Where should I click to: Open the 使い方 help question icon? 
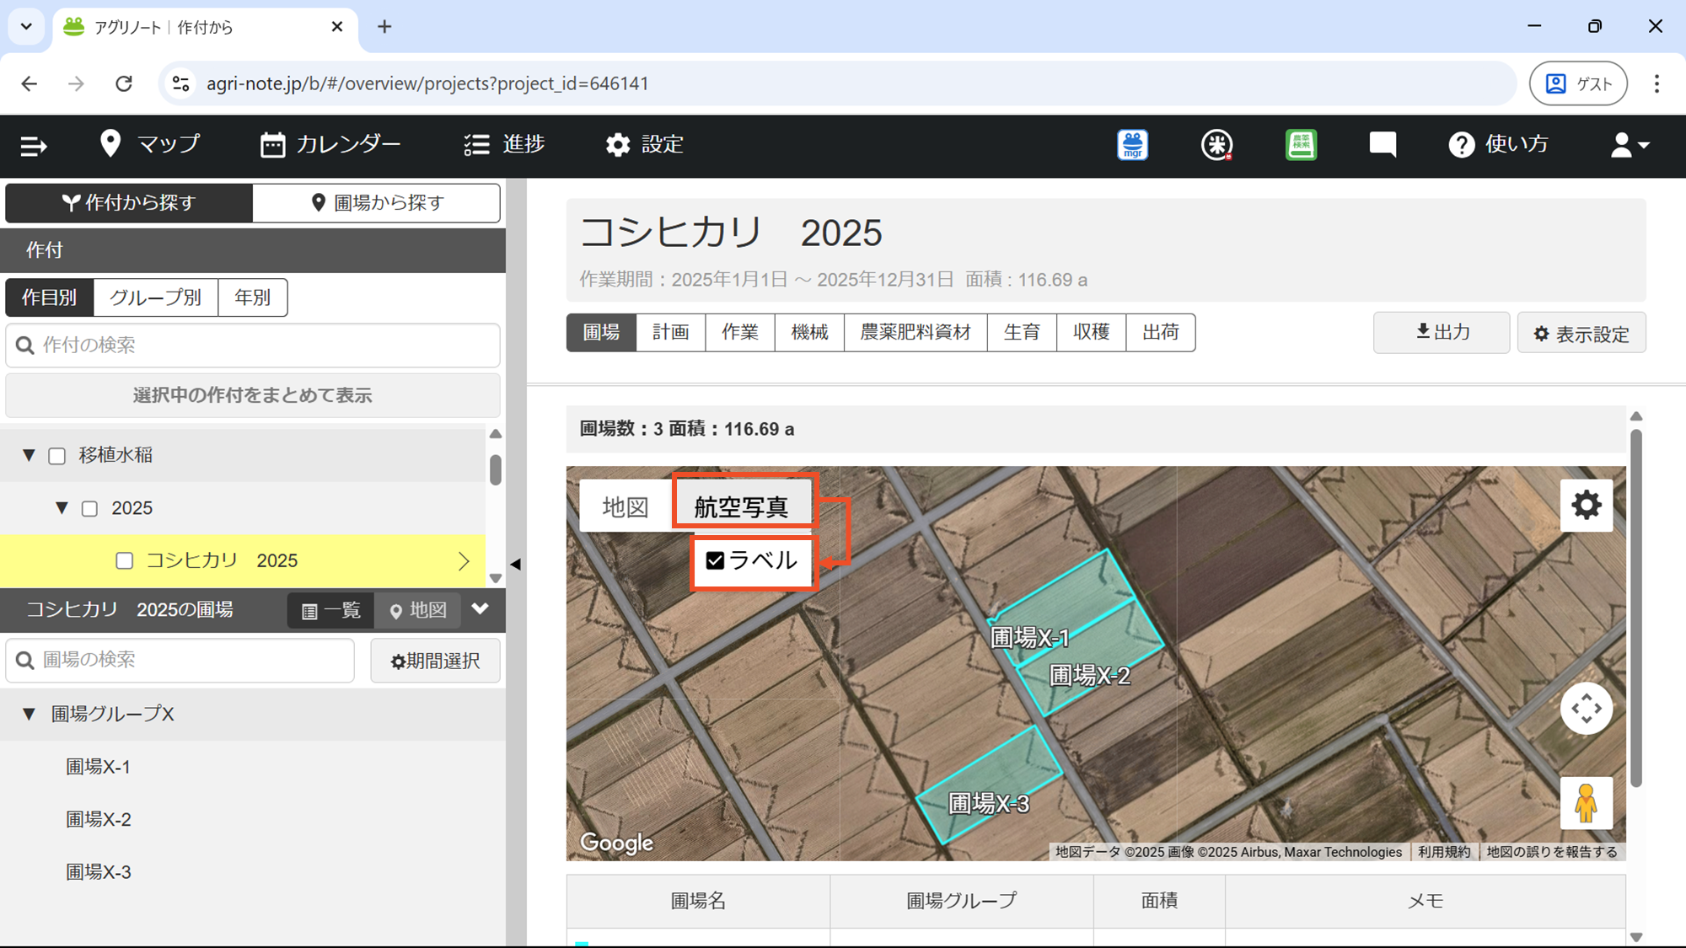click(x=1461, y=145)
